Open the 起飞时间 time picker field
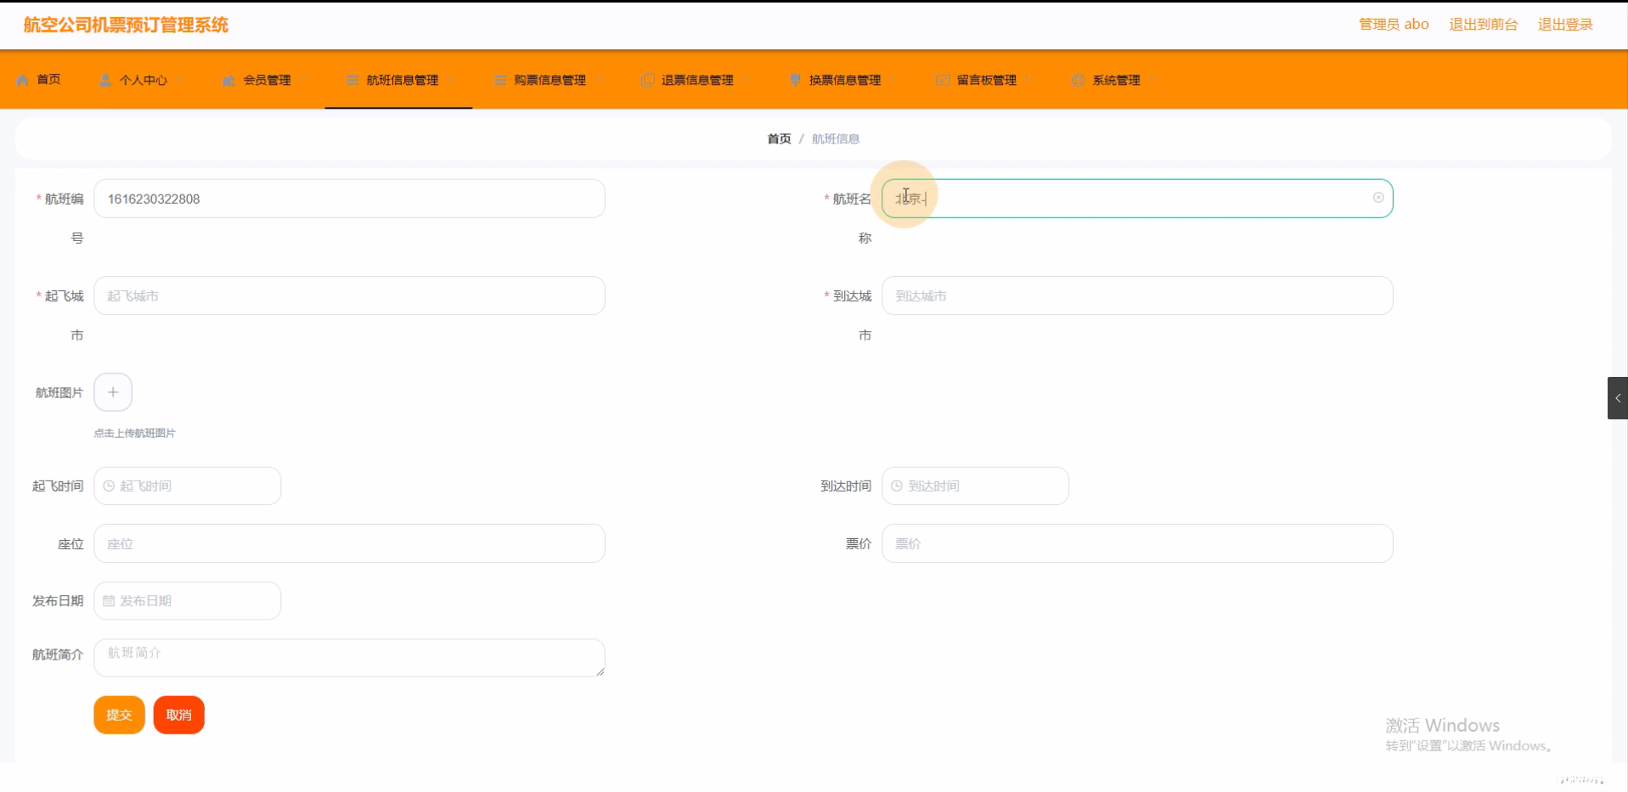 coord(187,486)
